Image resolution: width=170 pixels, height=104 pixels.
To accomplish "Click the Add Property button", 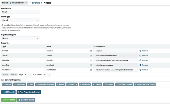I will click(8, 92).
